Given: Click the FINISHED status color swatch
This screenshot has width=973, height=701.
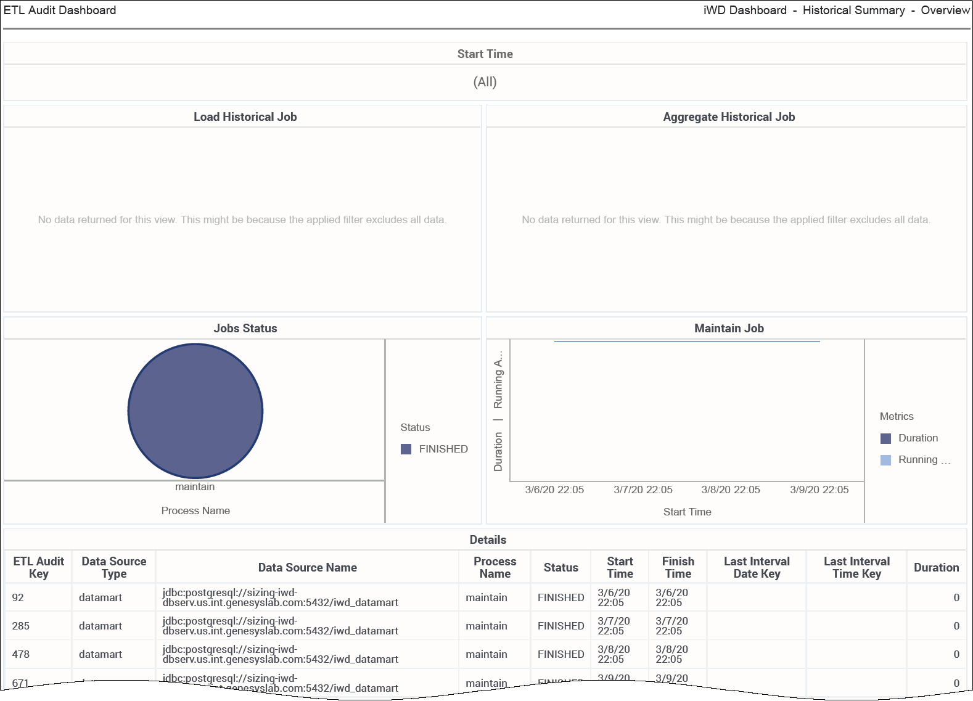Looking at the screenshot, I should pyautogui.click(x=406, y=449).
